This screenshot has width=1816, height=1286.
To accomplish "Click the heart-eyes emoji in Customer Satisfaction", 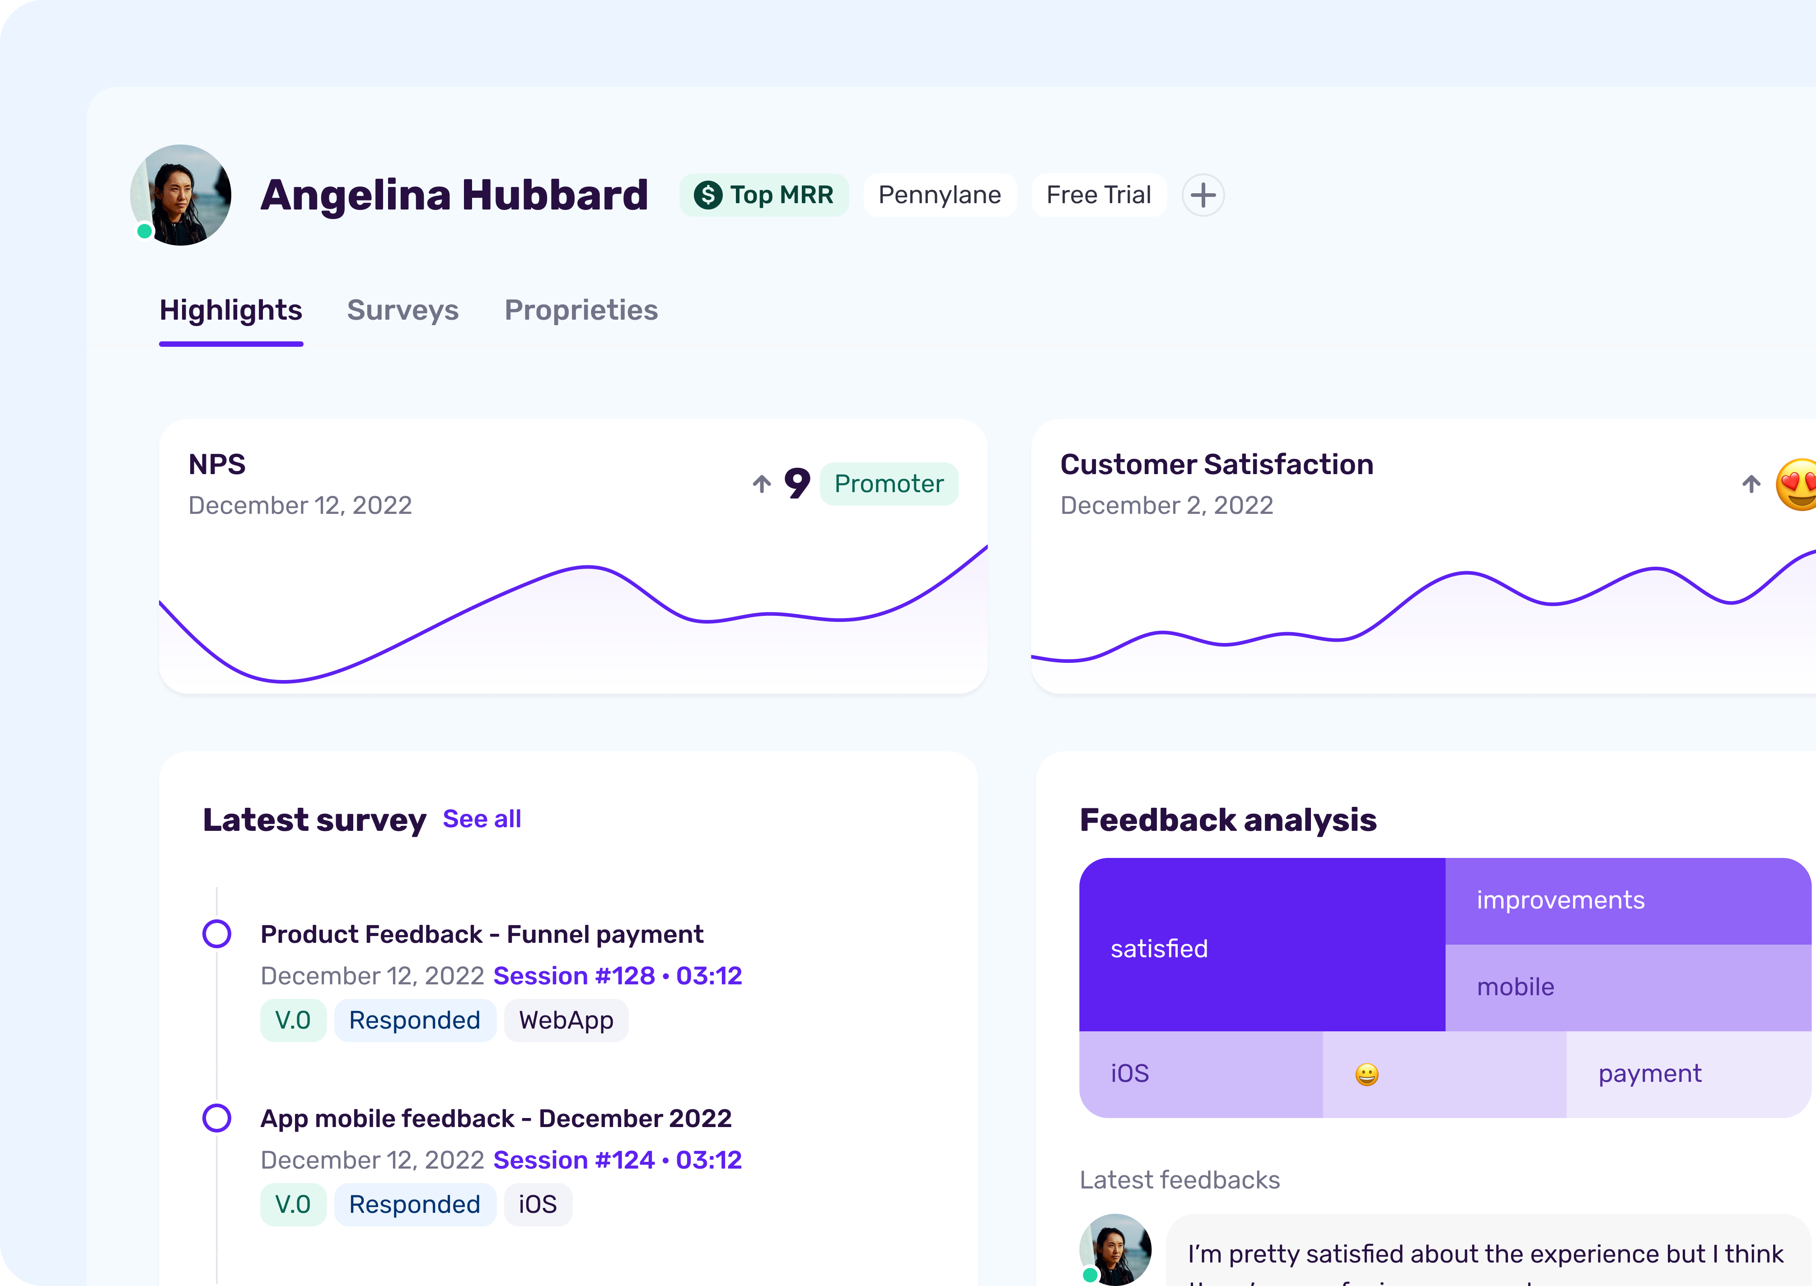I will point(1798,484).
